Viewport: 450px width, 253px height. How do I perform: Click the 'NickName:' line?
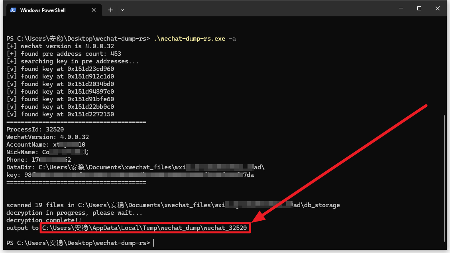point(47,152)
